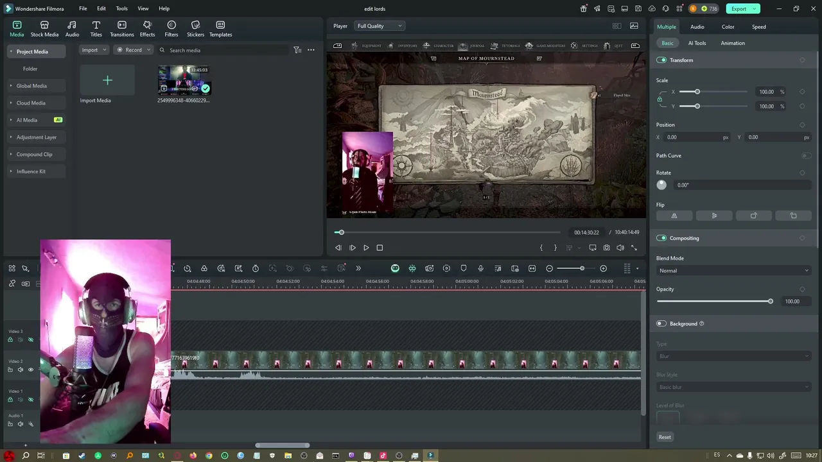Click the player playback progress slider
822x462 pixels.
point(448,232)
